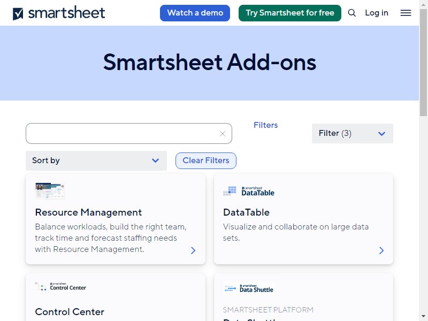The height and width of the screenshot is (321, 428).
Task: Click the Log in link
Action: pos(377,13)
